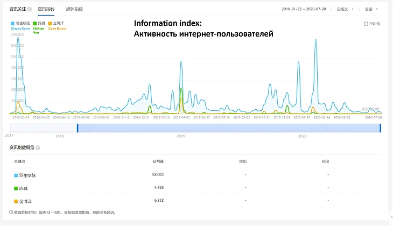Click the highlighted blue range in timeline slider
The width and height of the screenshot is (393, 226).
(x=229, y=128)
